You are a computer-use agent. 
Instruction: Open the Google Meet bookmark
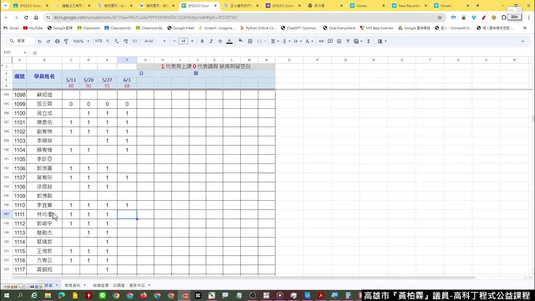(x=181, y=28)
